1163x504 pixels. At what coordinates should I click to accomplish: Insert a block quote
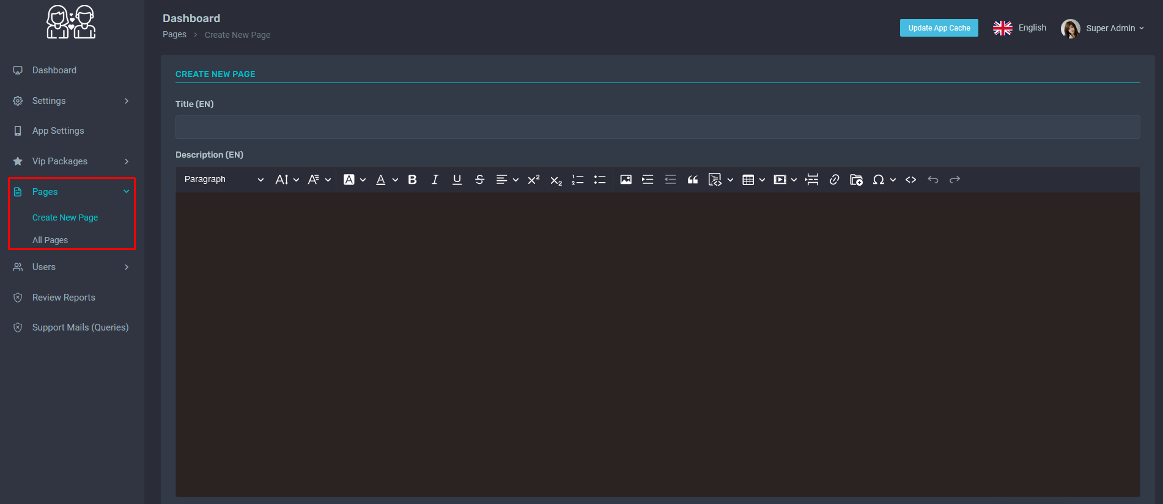693,180
